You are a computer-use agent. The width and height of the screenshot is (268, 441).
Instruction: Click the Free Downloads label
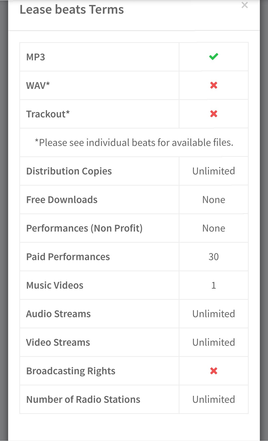pyautogui.click(x=62, y=200)
